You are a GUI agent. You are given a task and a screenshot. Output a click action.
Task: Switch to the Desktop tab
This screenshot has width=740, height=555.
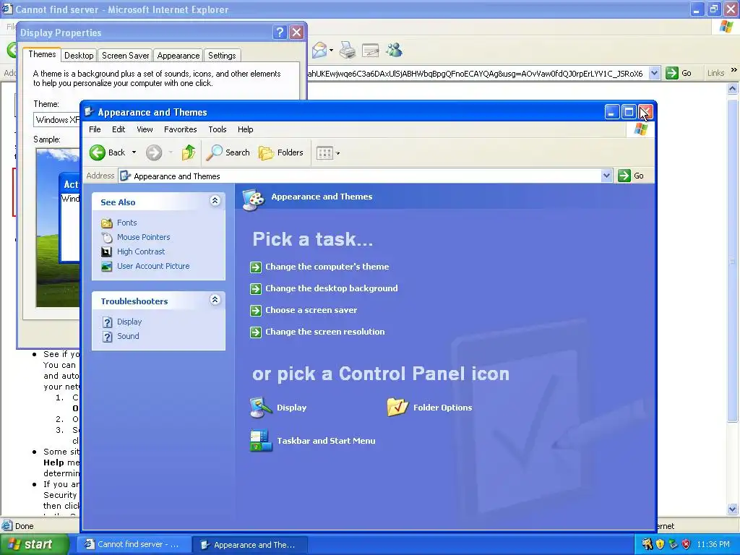click(x=79, y=56)
